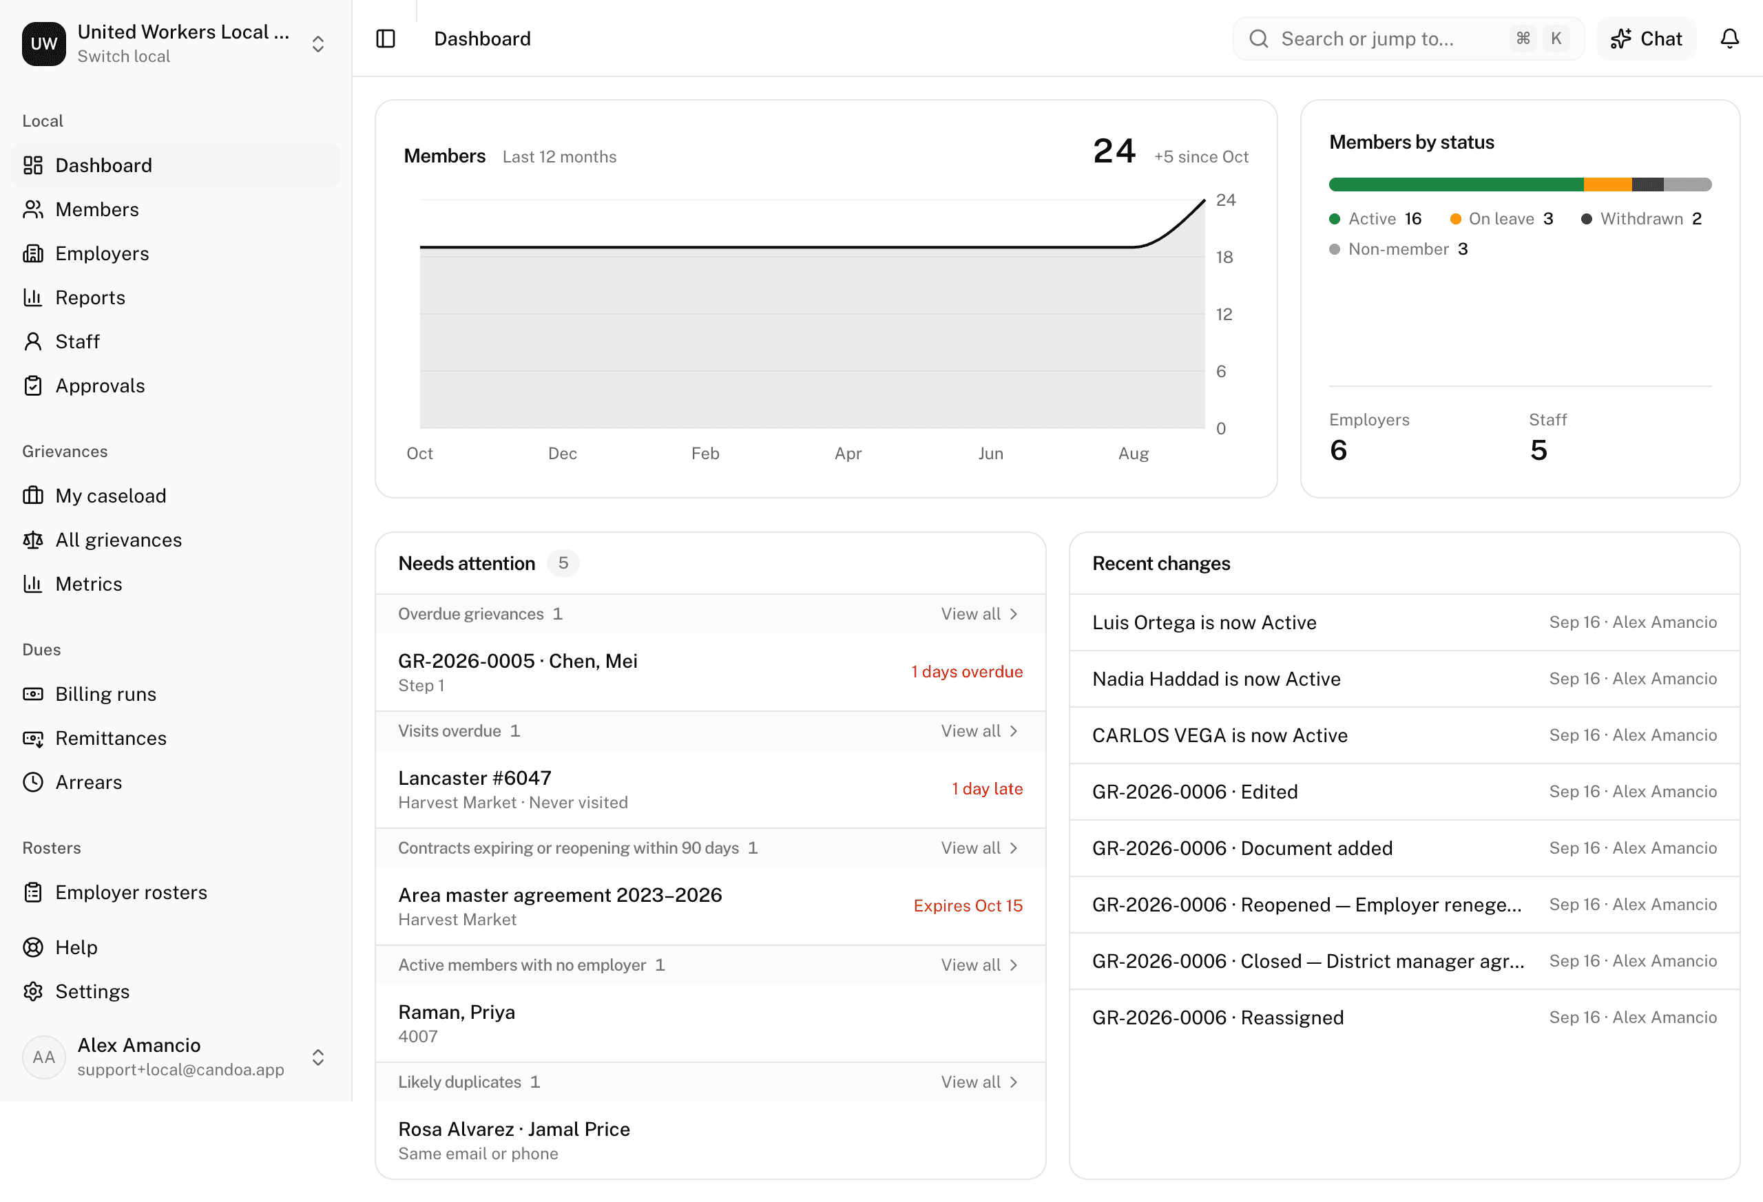Open Area master agreement 2023–2026
The height and width of the screenshot is (1202, 1763).
click(x=710, y=905)
